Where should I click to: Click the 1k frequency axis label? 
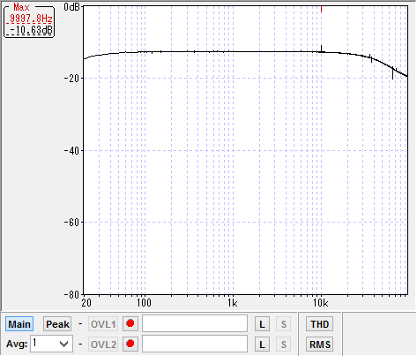(x=233, y=303)
